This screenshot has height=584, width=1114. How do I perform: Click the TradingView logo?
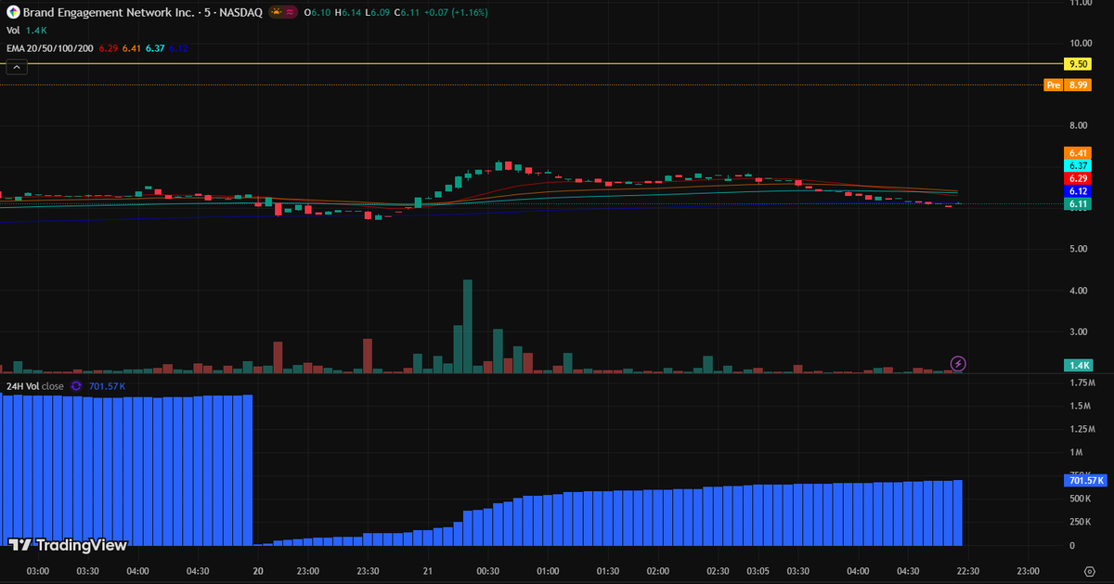[68, 545]
